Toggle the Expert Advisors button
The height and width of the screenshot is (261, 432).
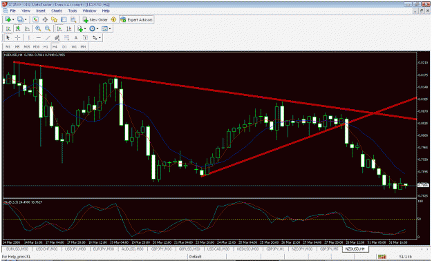click(x=136, y=20)
